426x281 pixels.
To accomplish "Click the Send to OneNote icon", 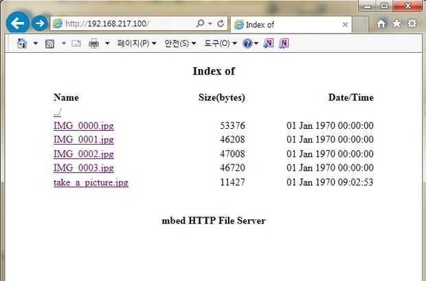I will pyautogui.click(x=269, y=43).
